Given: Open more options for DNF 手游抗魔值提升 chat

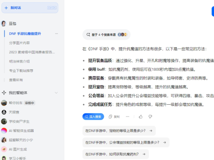Looking at the screenshot, I should 56,33.
